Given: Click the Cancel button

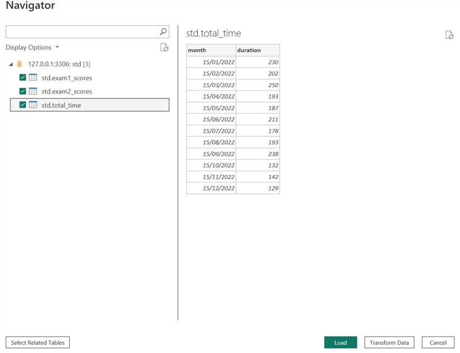Looking at the screenshot, I should 438,343.
